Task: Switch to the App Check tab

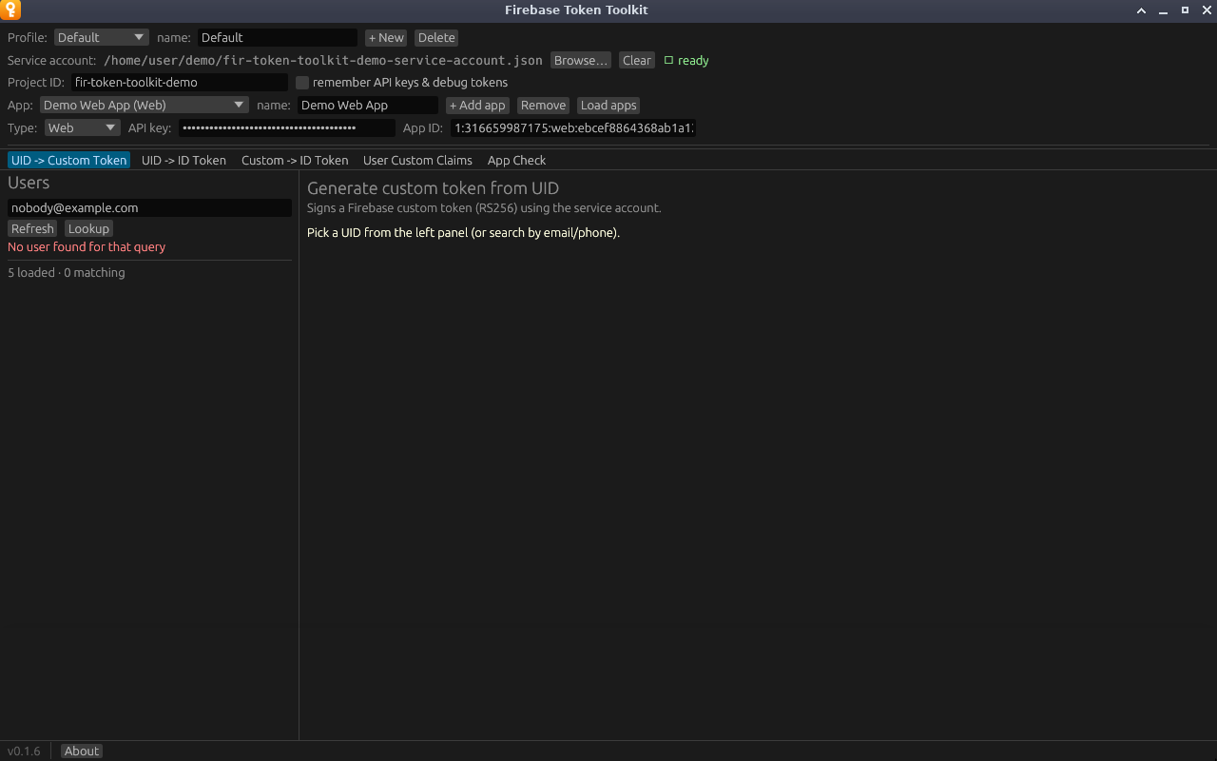Action: [x=516, y=160]
